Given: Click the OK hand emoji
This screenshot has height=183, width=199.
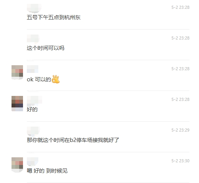Looking at the screenshot, I should point(56,79).
